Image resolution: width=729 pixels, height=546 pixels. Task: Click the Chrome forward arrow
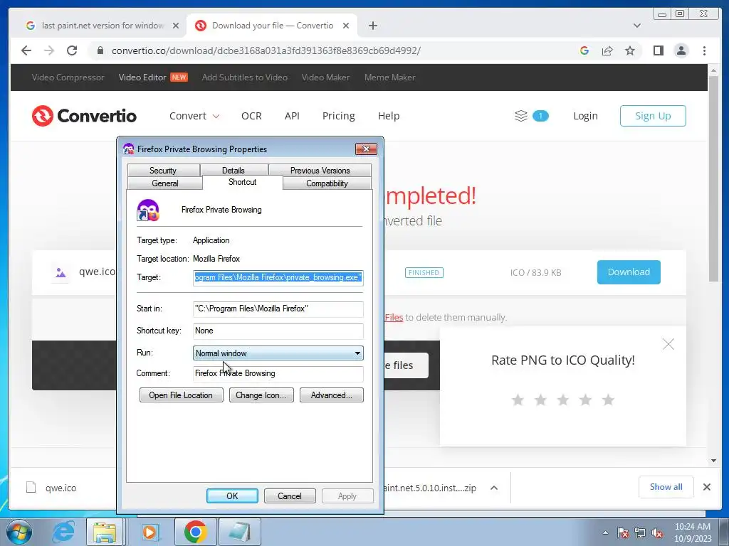49,50
